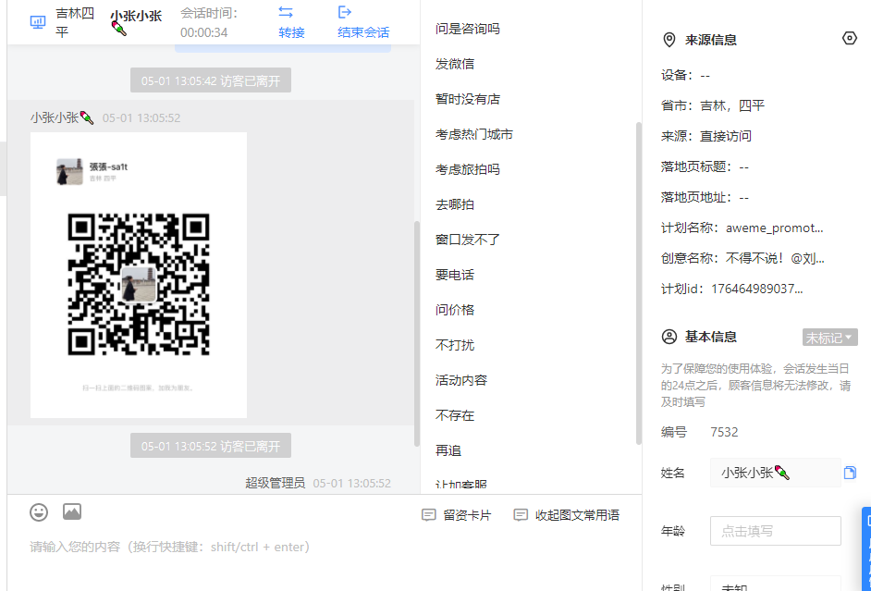Open the 未标记 tag dropdown
The width and height of the screenshot is (871, 591).
point(830,338)
